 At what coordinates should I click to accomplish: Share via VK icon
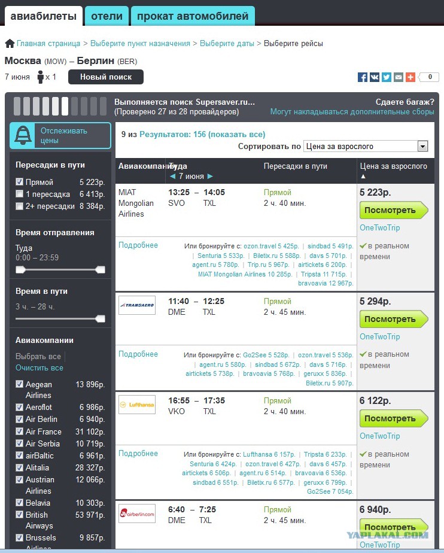pyautogui.click(x=375, y=77)
